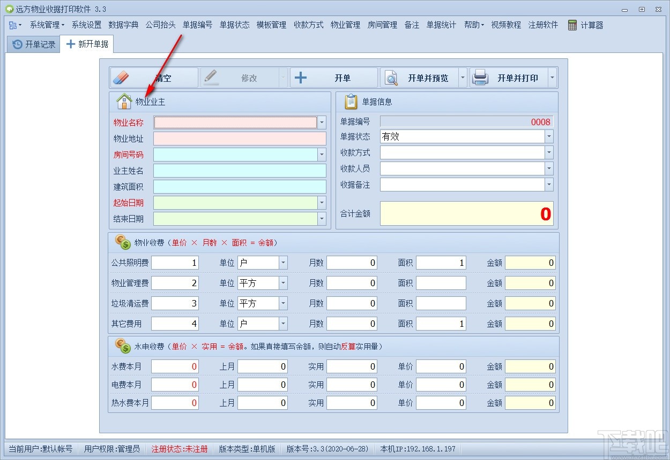Click the grid layout icon at menu bar left
The height and width of the screenshot is (460, 670).
(12, 25)
